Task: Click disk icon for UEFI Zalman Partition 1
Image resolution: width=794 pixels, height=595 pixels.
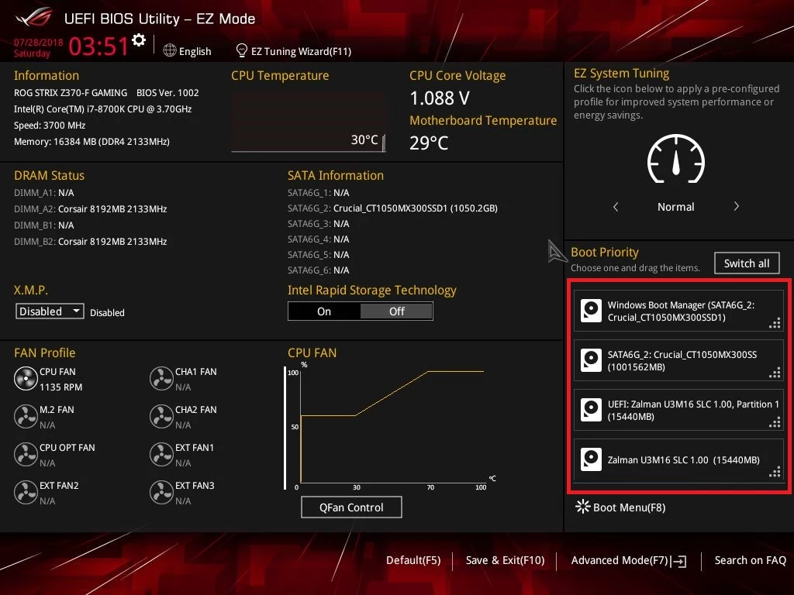Action: 591,410
